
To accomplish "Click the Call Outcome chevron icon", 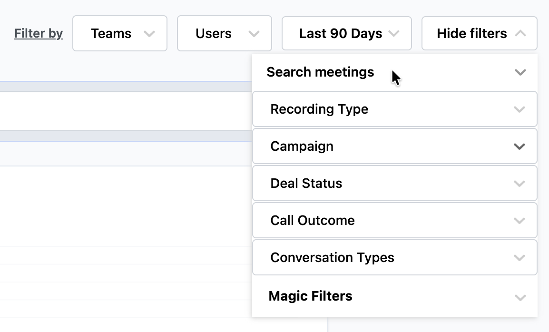I will (x=520, y=221).
